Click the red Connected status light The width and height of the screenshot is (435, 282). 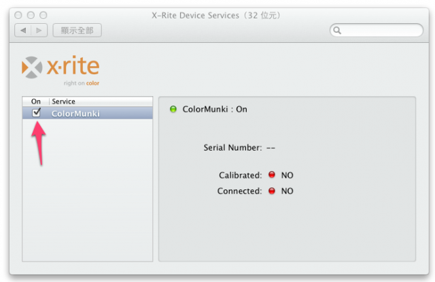272,191
